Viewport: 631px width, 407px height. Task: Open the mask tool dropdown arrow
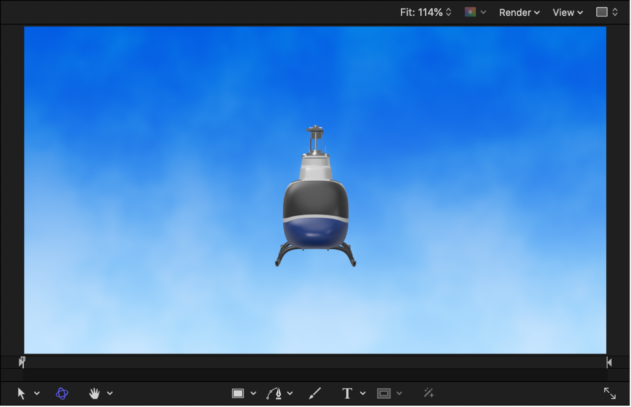(400, 393)
